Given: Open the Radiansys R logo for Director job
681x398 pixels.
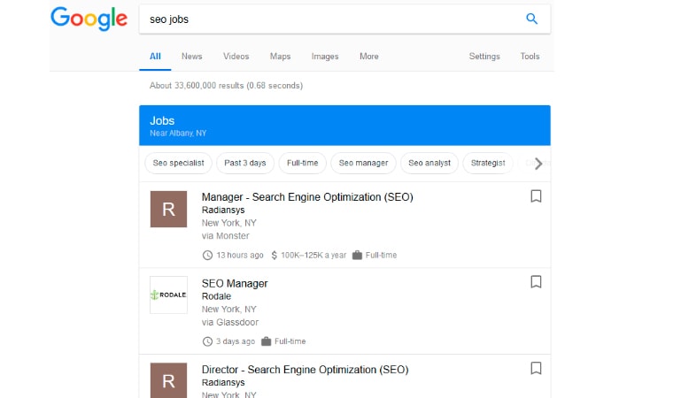Looking at the screenshot, I should click(168, 380).
